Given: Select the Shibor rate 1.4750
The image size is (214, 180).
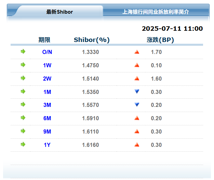Looking at the screenshot, I should (91, 66).
